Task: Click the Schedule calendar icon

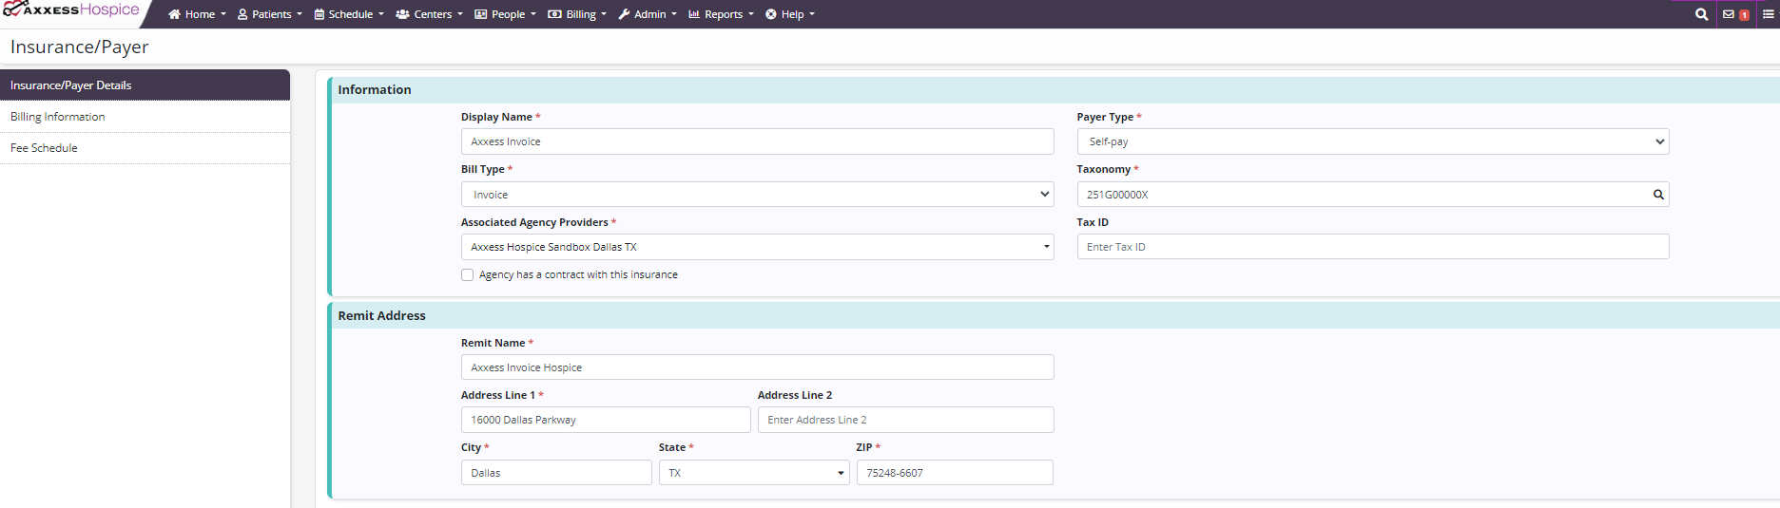Action: (x=319, y=14)
